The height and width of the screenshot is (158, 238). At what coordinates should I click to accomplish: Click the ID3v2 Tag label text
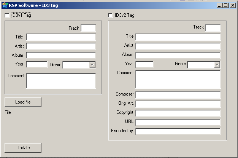(124, 15)
